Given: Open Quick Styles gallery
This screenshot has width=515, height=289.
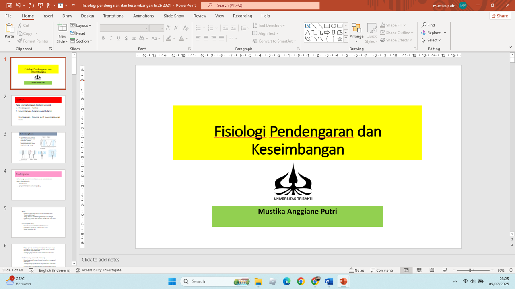Looking at the screenshot, I should click(x=371, y=33).
